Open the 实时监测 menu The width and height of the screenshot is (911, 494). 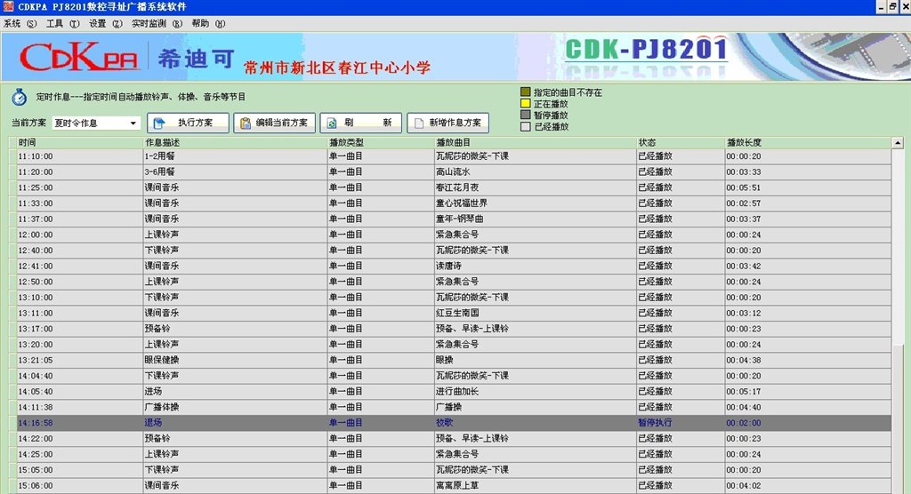(x=156, y=23)
